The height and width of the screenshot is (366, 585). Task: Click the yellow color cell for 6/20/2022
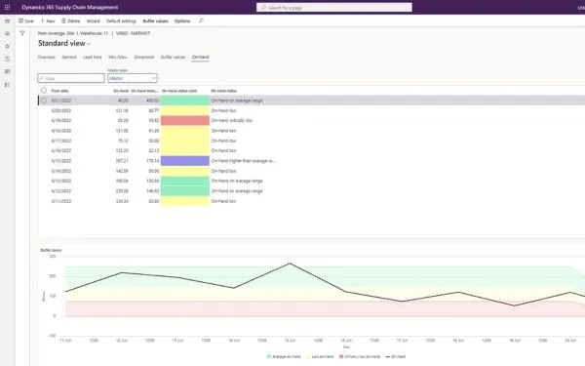click(x=185, y=110)
